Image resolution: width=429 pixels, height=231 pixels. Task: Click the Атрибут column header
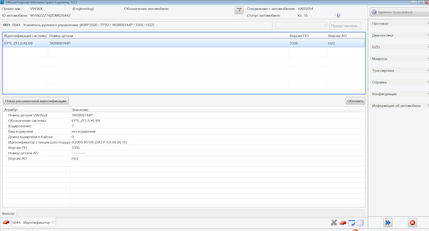coord(36,110)
